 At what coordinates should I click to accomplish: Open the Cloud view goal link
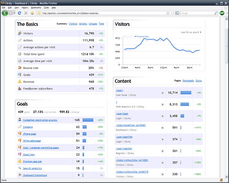(29, 155)
